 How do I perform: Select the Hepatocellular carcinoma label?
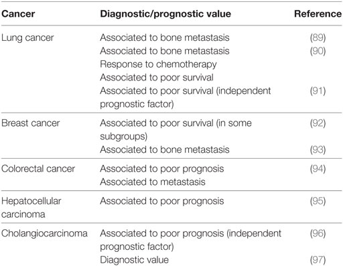[31, 208]
